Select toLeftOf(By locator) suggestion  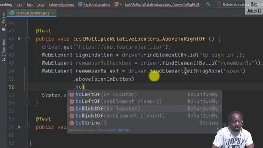144,95
